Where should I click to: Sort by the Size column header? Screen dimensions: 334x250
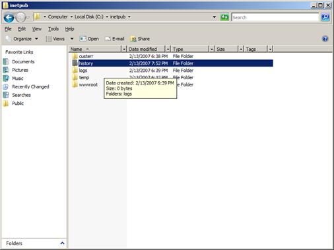point(226,49)
